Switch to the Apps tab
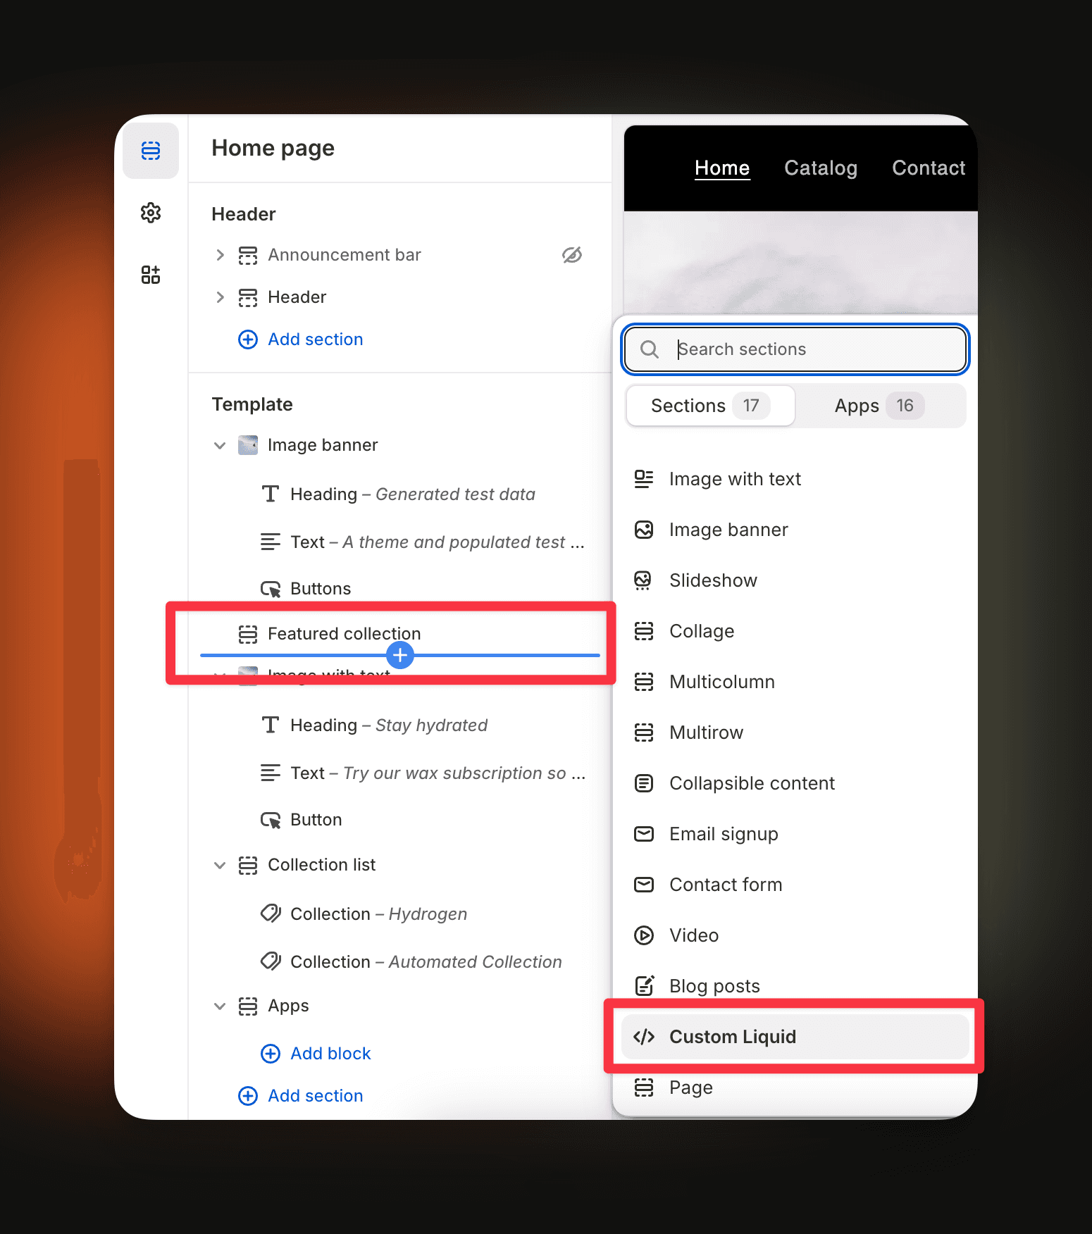Screen dimensions: 1092x1234 pyautogui.click(x=879, y=406)
